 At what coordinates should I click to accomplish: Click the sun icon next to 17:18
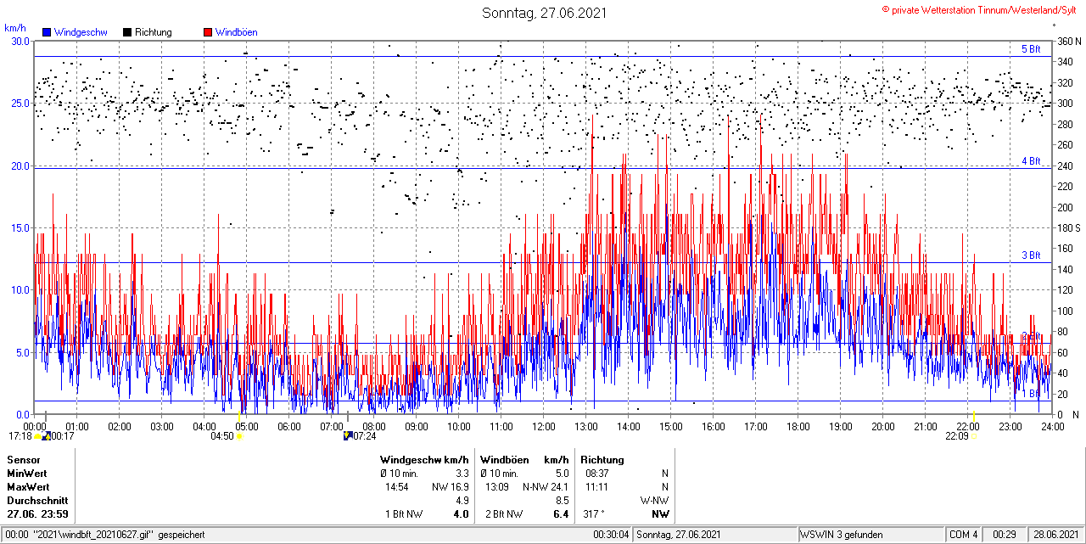point(38,436)
